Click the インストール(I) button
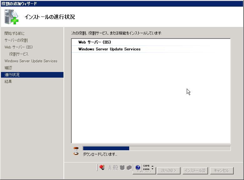The width and height of the screenshot is (244, 180). pyautogui.click(x=195, y=171)
